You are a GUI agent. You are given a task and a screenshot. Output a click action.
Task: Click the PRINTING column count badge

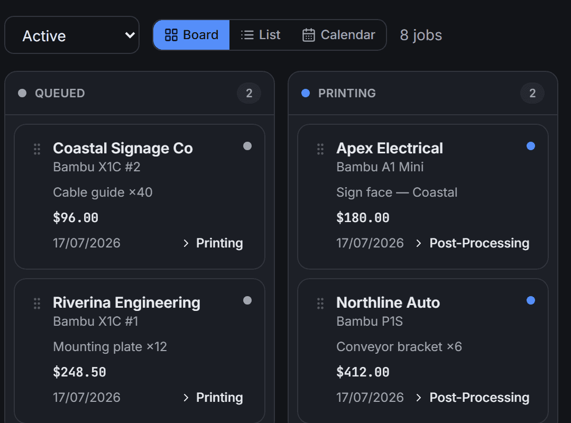pos(532,93)
